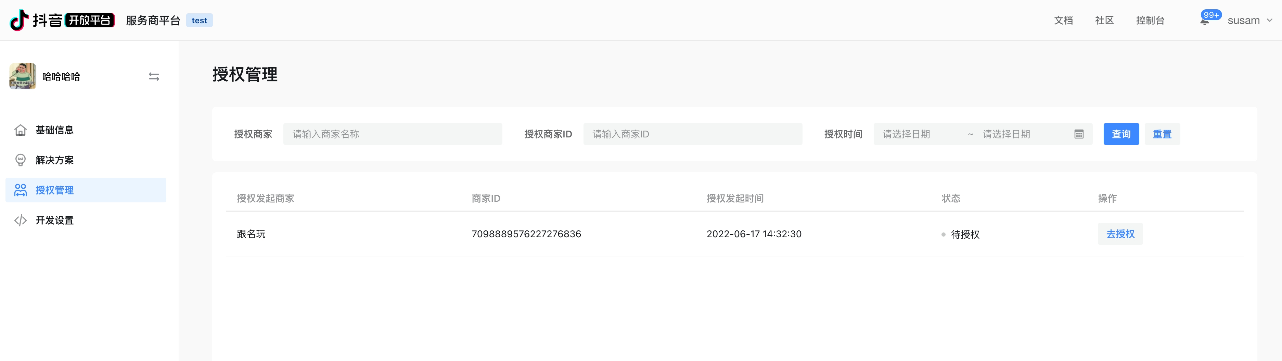Screen dimensions: 1282x361
Task: Focus the 授权商家ID input field
Action: point(692,134)
